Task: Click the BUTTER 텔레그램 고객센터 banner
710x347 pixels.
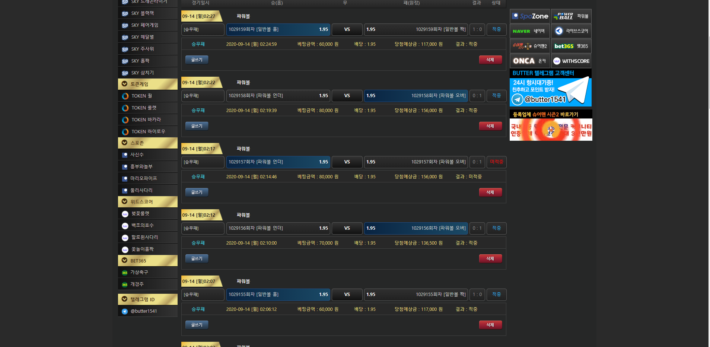Action: click(x=550, y=88)
